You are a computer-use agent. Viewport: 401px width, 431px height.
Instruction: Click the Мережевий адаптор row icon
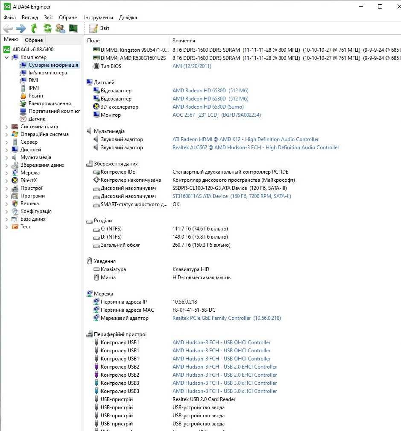(97, 318)
